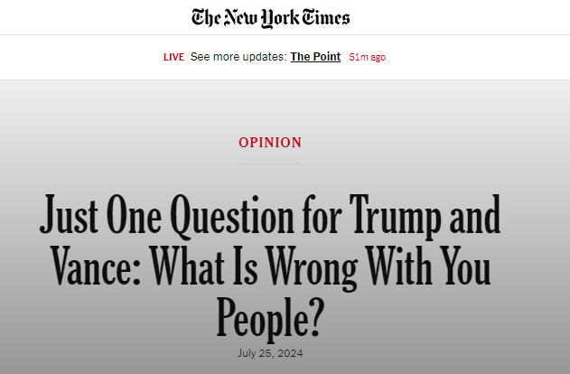
Task: Click the See more updates text
Action: tap(238, 57)
